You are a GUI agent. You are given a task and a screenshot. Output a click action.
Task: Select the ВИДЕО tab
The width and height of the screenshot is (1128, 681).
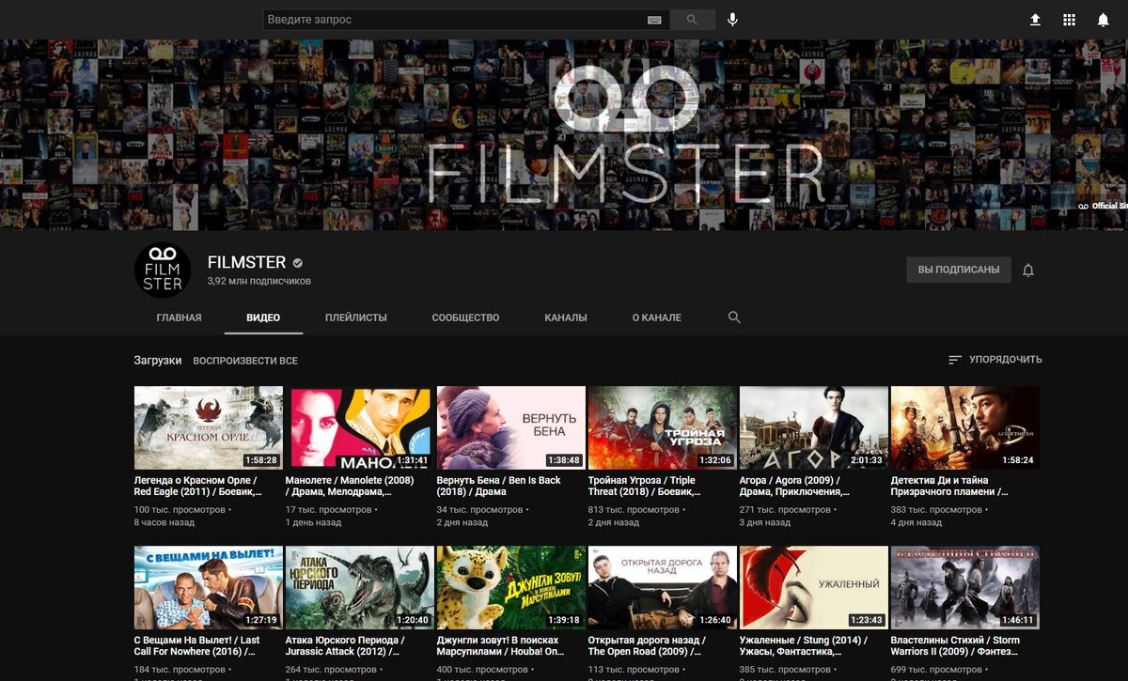[x=263, y=317]
